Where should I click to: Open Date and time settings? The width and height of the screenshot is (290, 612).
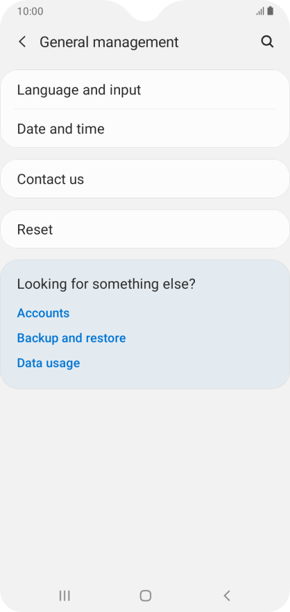pos(145,128)
